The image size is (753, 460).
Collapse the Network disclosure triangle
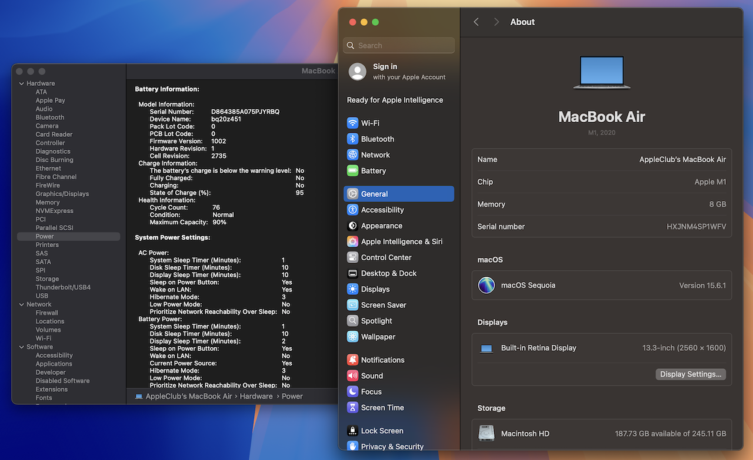coord(22,304)
